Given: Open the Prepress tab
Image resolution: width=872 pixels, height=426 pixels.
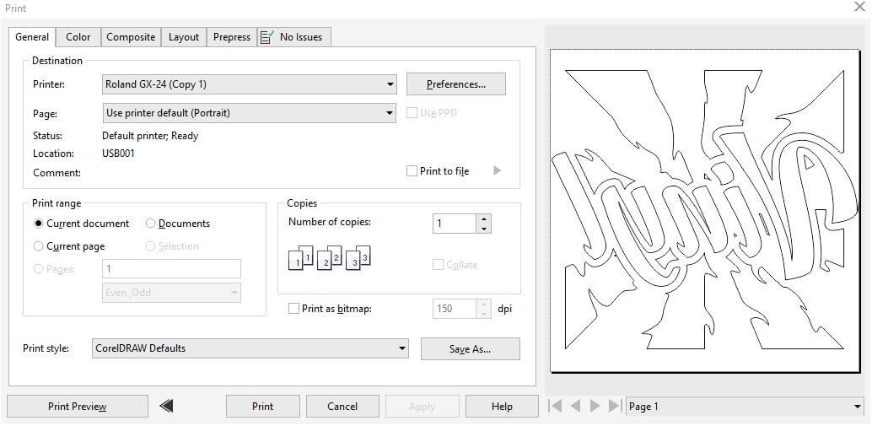Looking at the screenshot, I should point(232,37).
